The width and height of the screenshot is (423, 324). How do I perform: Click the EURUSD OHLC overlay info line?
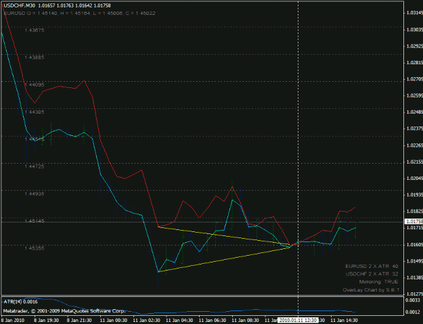80,13
